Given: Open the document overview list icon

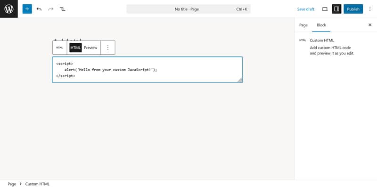Looking at the screenshot, I should 63,9.
